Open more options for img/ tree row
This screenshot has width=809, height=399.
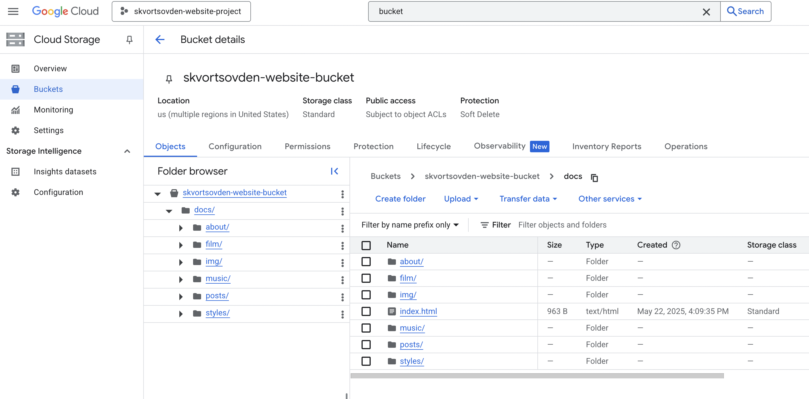(x=342, y=263)
